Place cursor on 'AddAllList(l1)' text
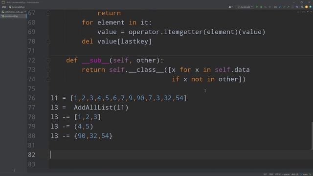The width and height of the screenshot is (313, 176). (101, 108)
